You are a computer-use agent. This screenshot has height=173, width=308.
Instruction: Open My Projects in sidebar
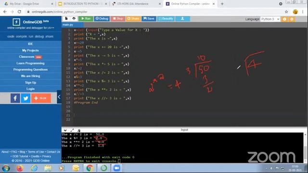[x=30, y=50]
